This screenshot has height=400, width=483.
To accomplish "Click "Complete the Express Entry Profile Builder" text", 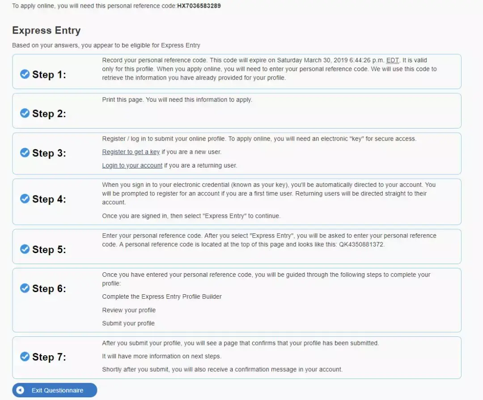I will click(x=162, y=297).
